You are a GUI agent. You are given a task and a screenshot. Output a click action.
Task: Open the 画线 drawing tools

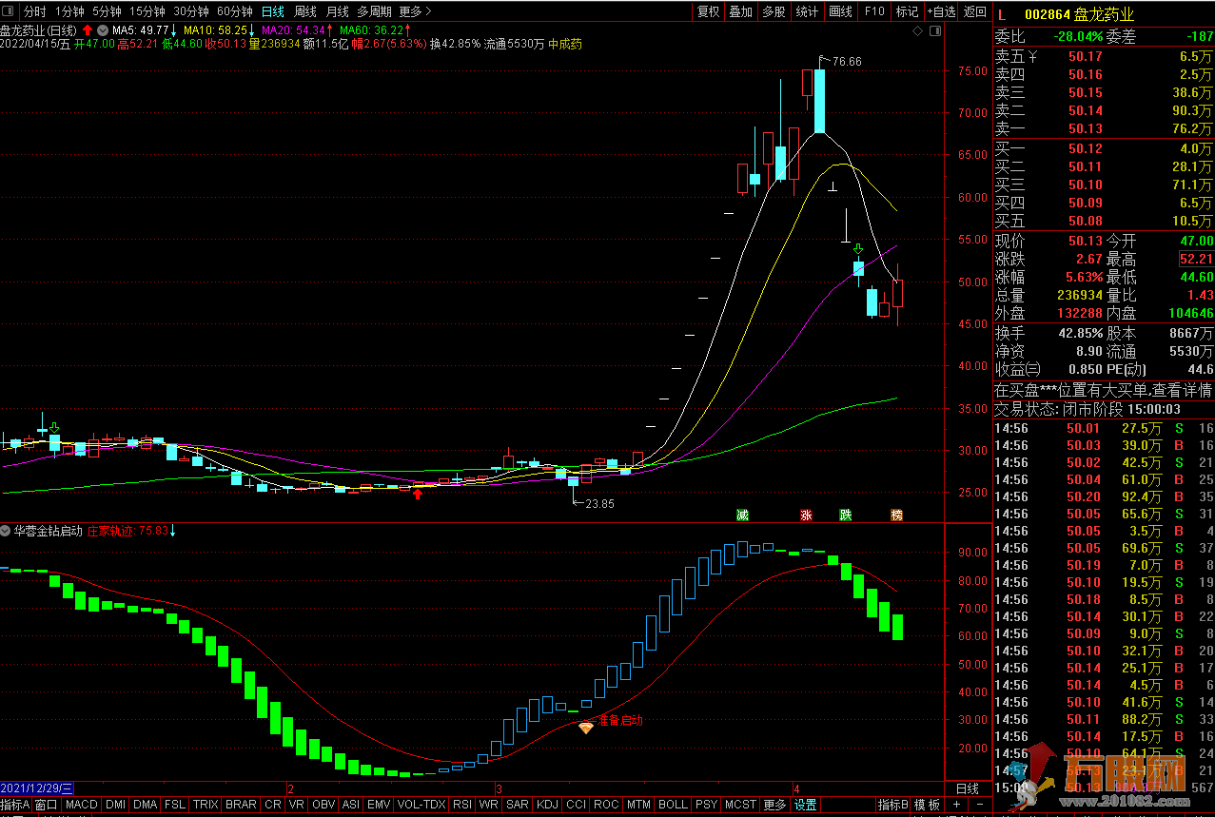coord(840,11)
